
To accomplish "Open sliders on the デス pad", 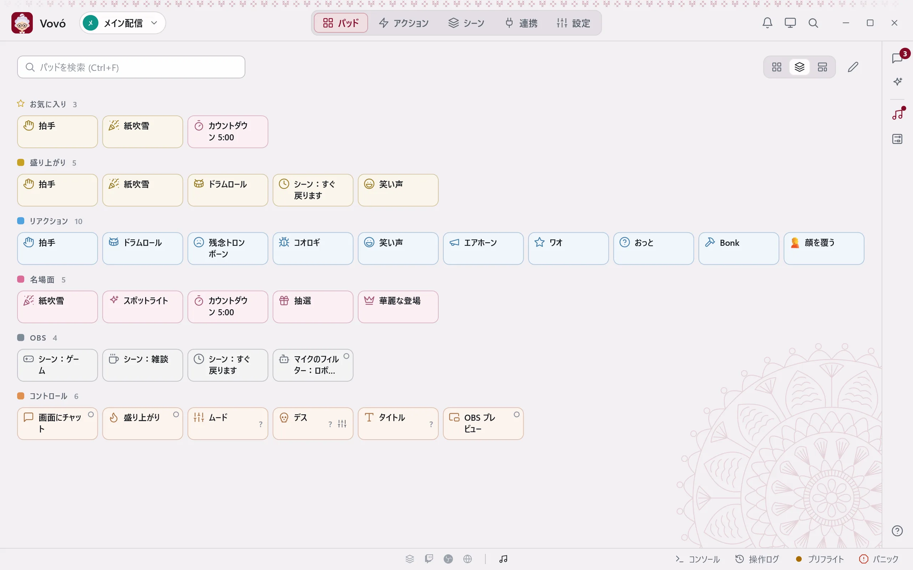I will (342, 424).
